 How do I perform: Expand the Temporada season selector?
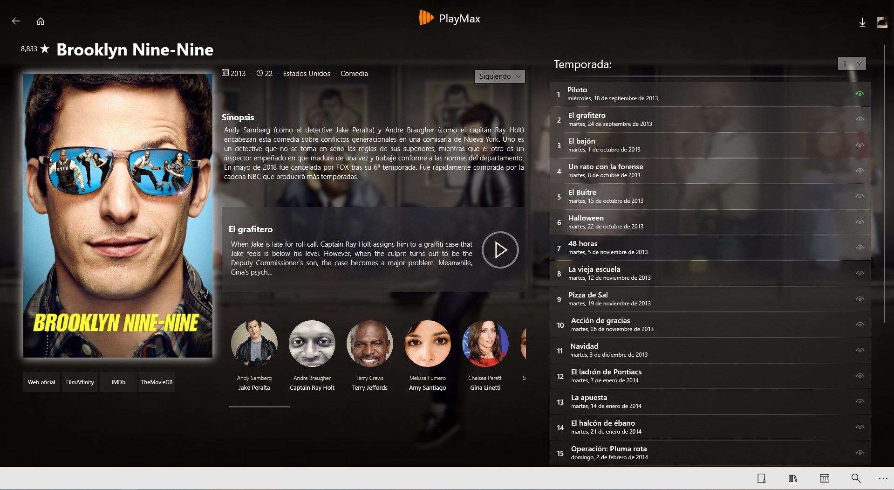tap(852, 63)
